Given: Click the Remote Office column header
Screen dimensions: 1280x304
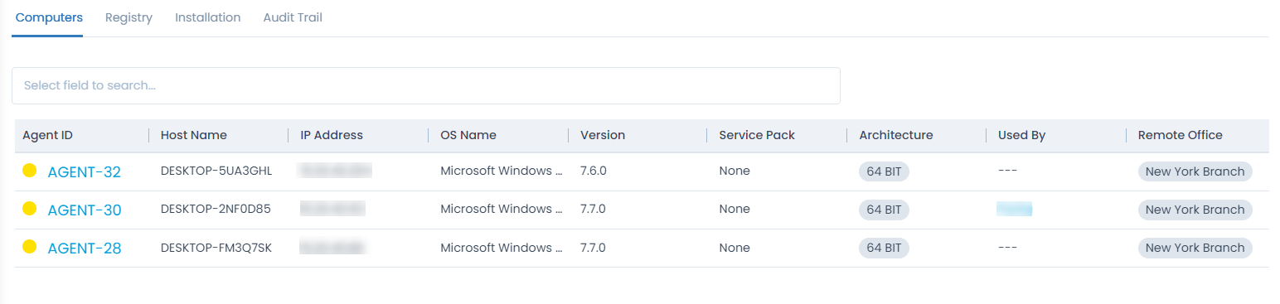Looking at the screenshot, I should click(x=1180, y=135).
